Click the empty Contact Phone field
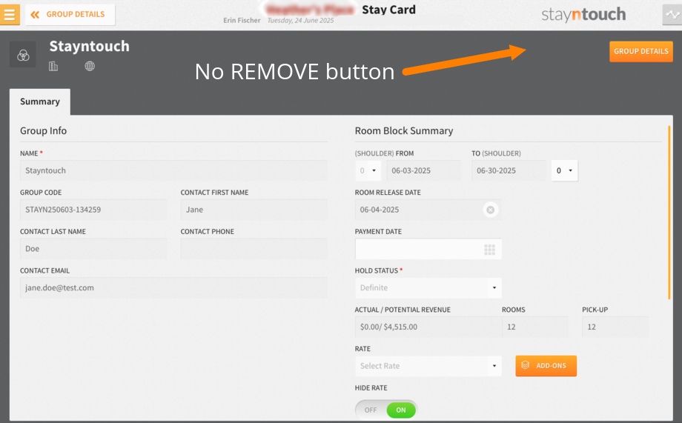This screenshot has height=423, width=682. [x=254, y=249]
